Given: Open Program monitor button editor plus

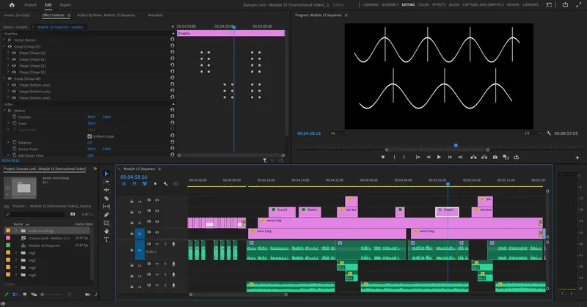Looking at the screenshot, I should 577,158.
